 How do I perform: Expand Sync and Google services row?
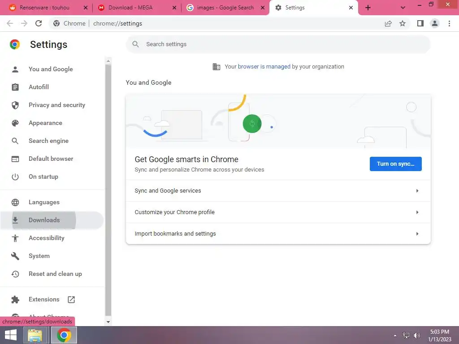[278, 191]
